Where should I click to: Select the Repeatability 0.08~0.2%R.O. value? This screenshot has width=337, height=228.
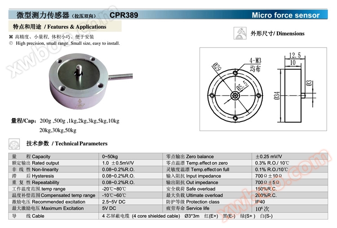(118, 182)
